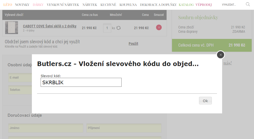Click the Souhrn objednávky heading
254x139 pixels.
pos(198,17)
